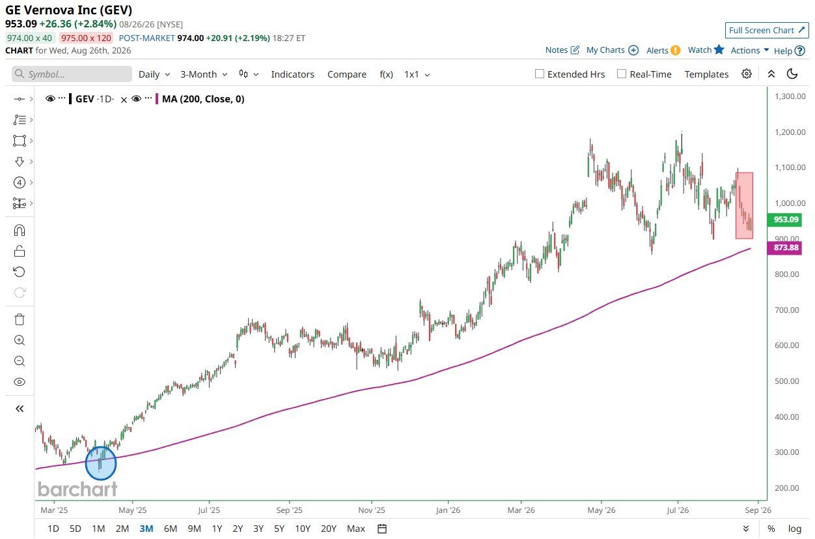This screenshot has width=815, height=539.
Task: Hide the GEV price series eye toggle
Action: coord(50,99)
